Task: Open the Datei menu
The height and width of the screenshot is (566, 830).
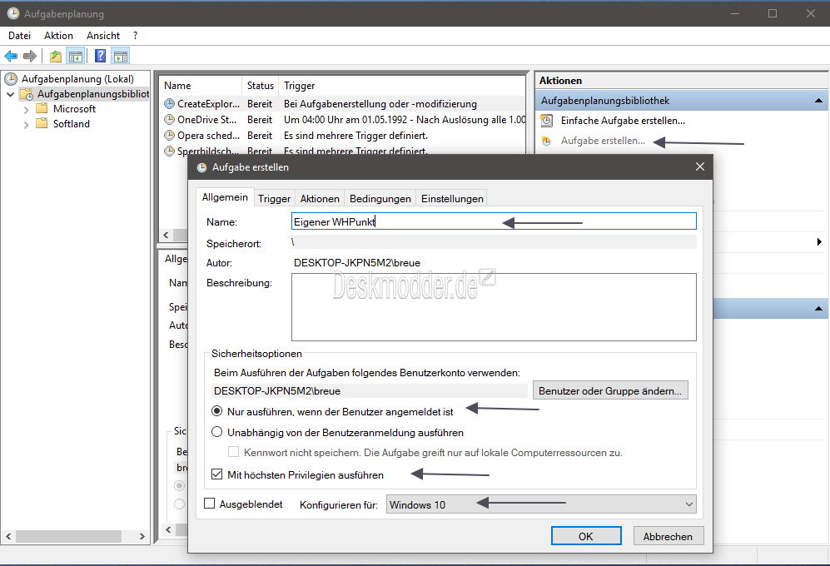Action: pyautogui.click(x=20, y=36)
